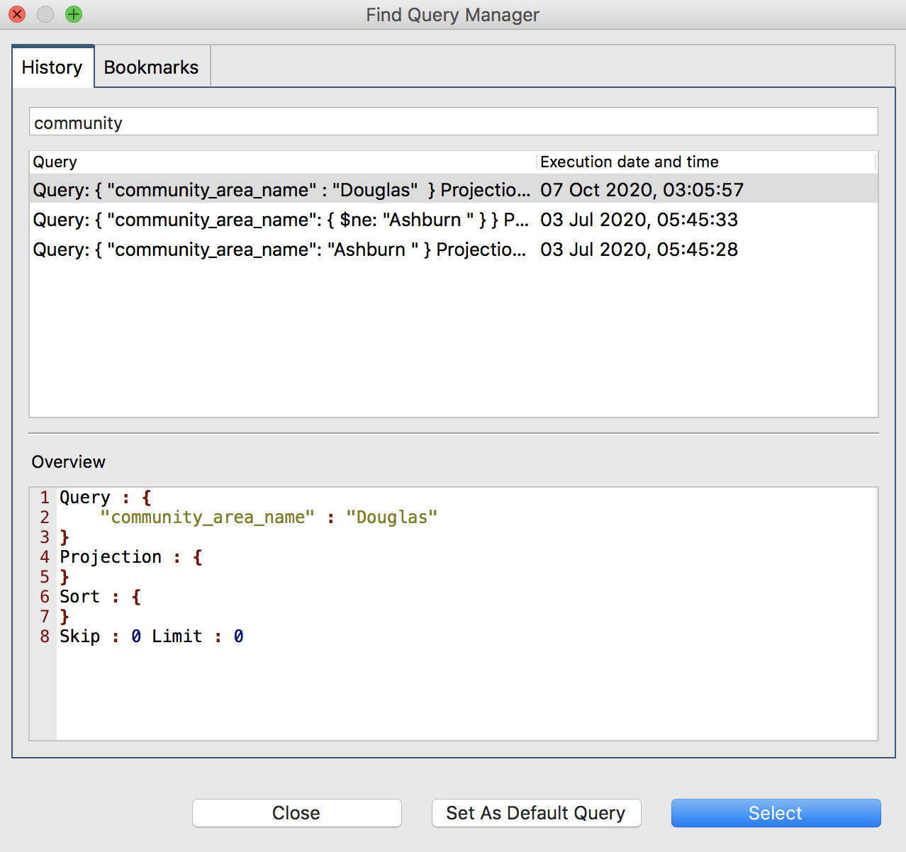Select the Ashburn query from history
The height and width of the screenshot is (852, 906).
tap(279, 250)
